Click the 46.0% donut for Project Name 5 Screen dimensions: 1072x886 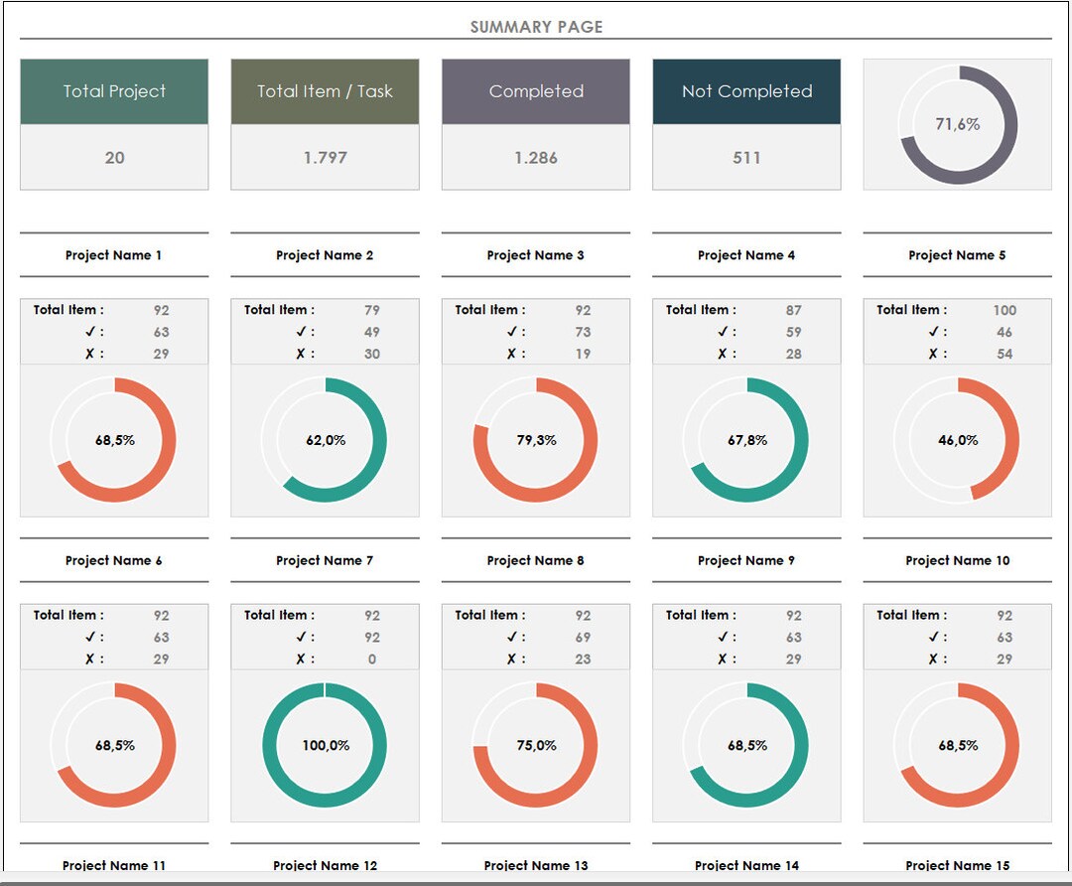point(957,439)
